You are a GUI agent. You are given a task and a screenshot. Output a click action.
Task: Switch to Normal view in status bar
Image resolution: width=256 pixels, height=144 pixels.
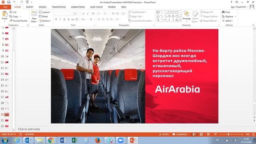click(194, 134)
